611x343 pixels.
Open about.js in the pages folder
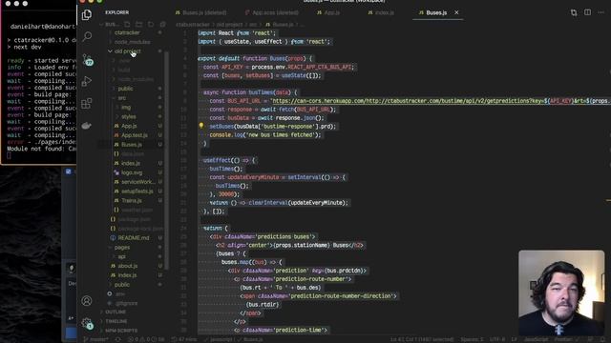click(127, 266)
